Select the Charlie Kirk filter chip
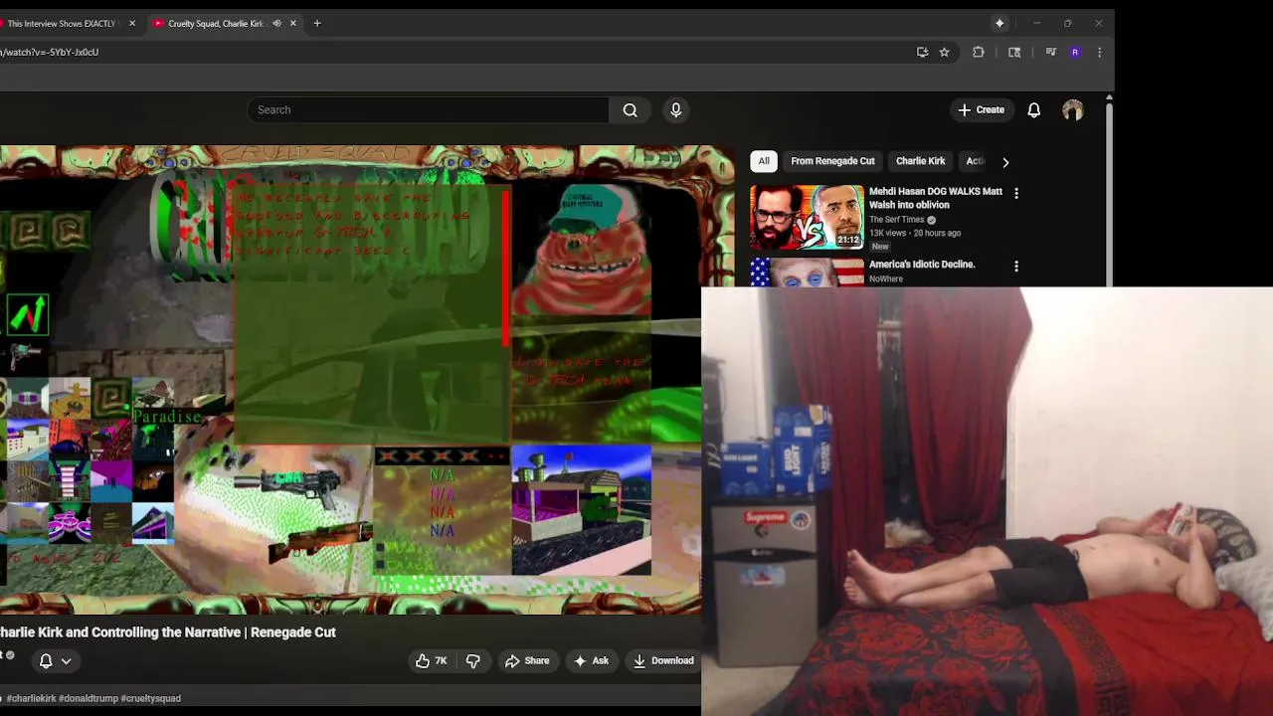1273x716 pixels. [920, 161]
